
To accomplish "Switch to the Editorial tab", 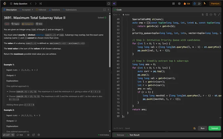I will click(x=41, y=9).
